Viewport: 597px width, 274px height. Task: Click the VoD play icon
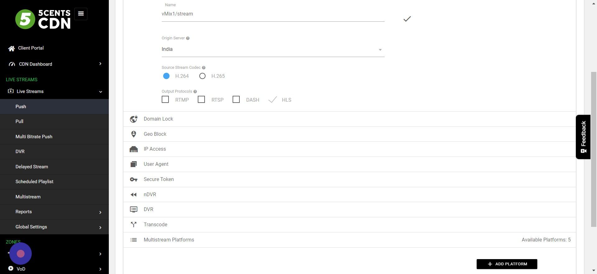point(11,268)
